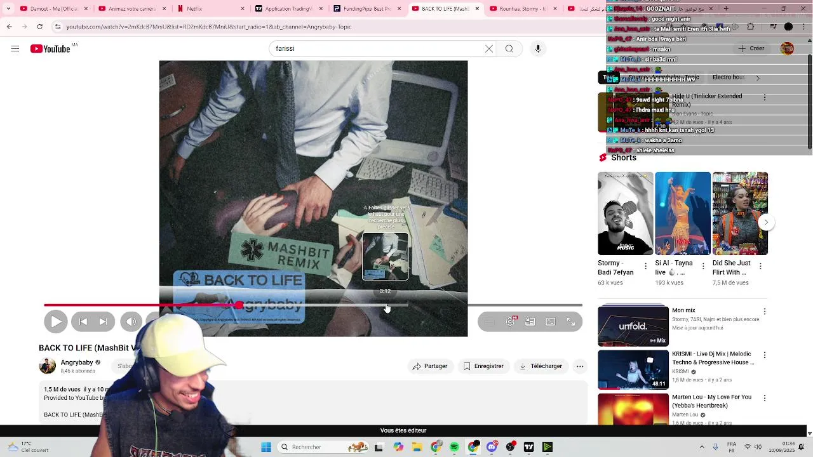The height and width of the screenshot is (457, 813).
Task: Open the Angrybaby channel name link
Action: pos(77,362)
